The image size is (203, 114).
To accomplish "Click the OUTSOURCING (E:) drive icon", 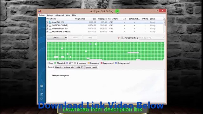I will click(50, 26).
